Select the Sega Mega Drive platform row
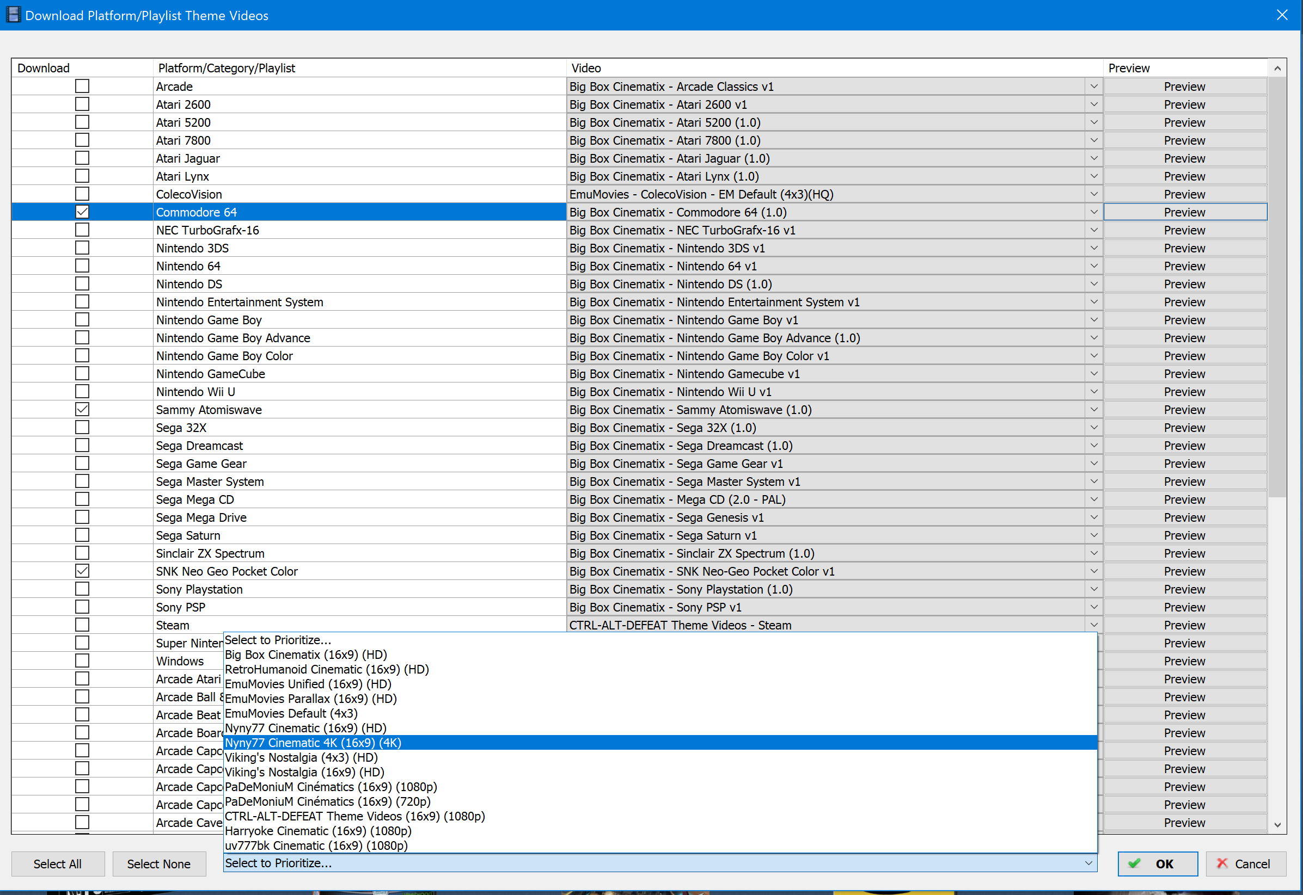The width and height of the screenshot is (1303, 895). [x=359, y=517]
